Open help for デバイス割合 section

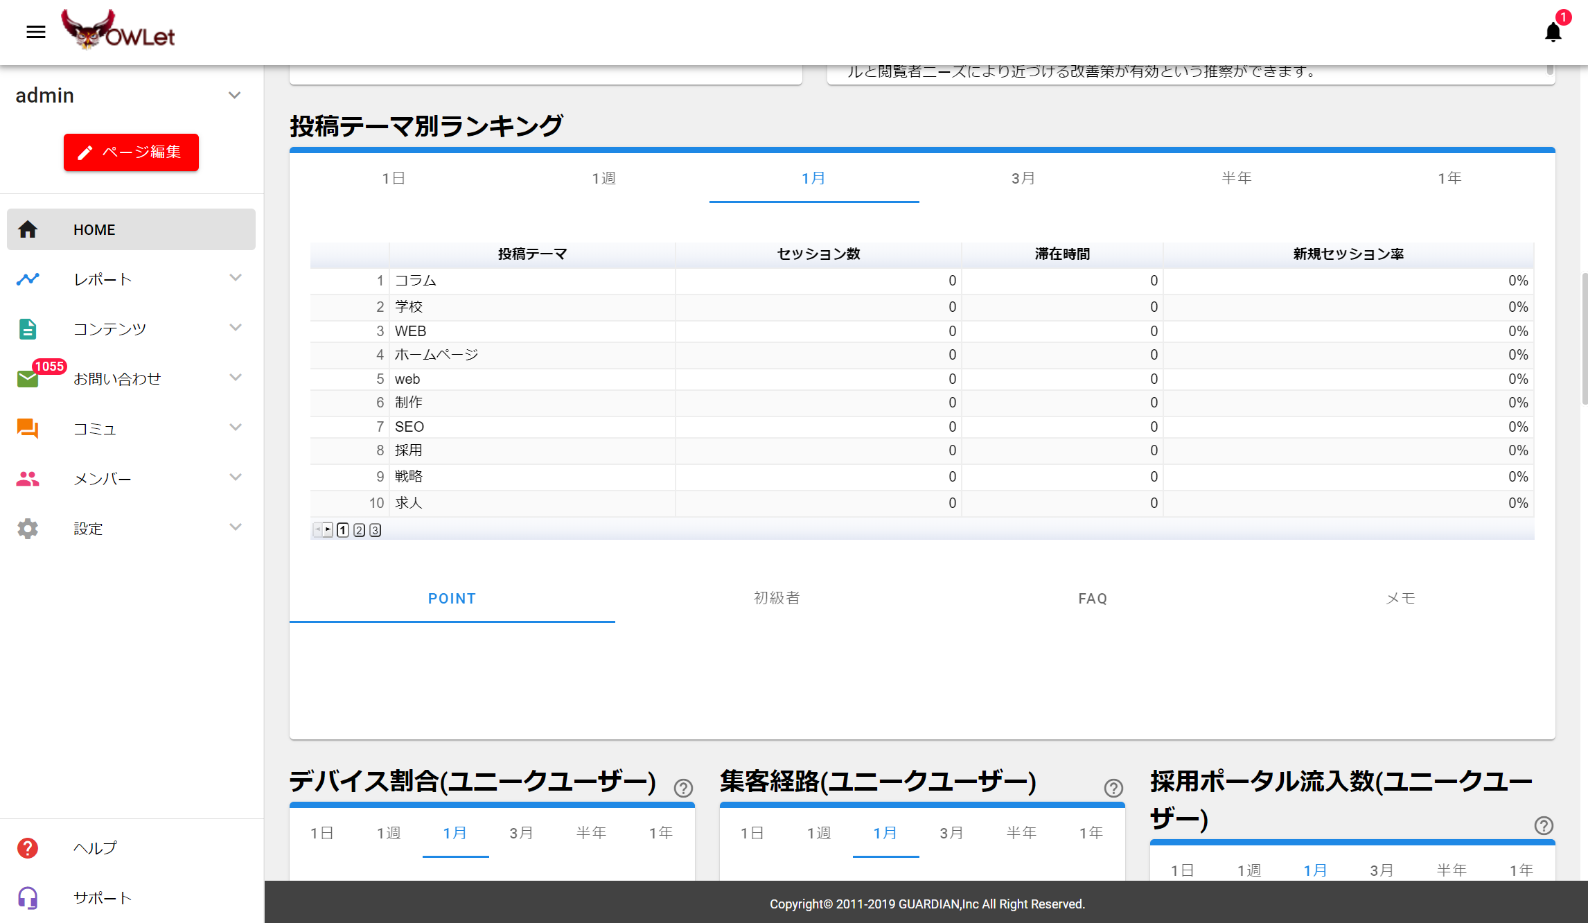pyautogui.click(x=684, y=789)
